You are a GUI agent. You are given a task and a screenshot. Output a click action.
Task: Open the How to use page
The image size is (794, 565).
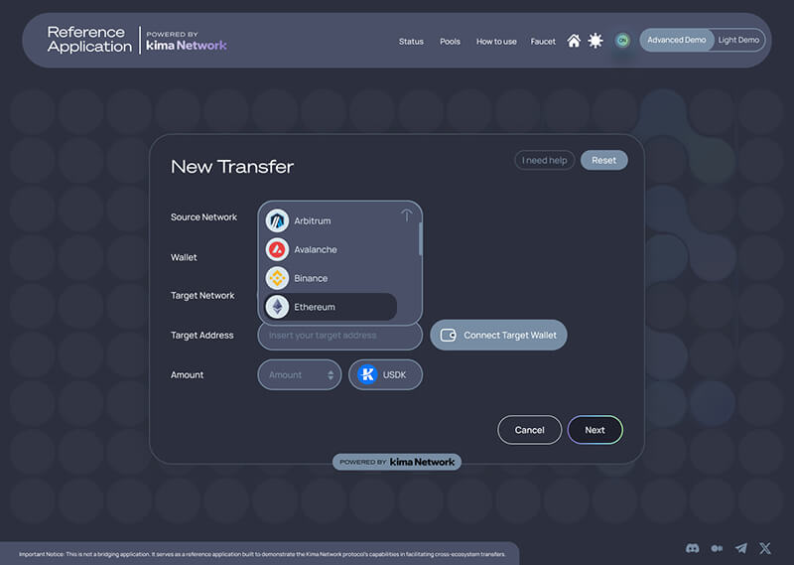tap(496, 42)
